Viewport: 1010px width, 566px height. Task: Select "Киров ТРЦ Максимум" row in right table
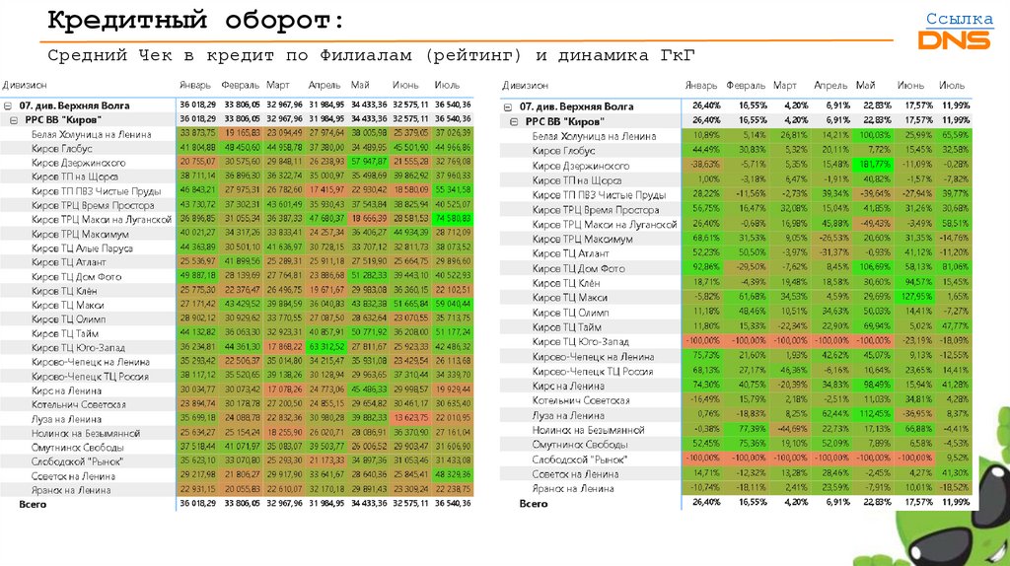coord(736,239)
